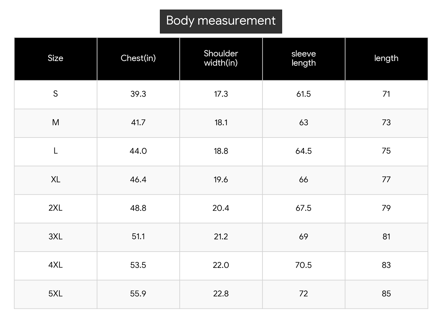Select sleeve length value 70.5

(304, 265)
